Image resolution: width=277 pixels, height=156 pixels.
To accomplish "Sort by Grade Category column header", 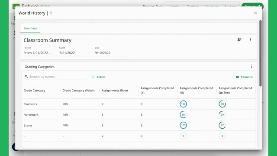I will click(34, 91).
